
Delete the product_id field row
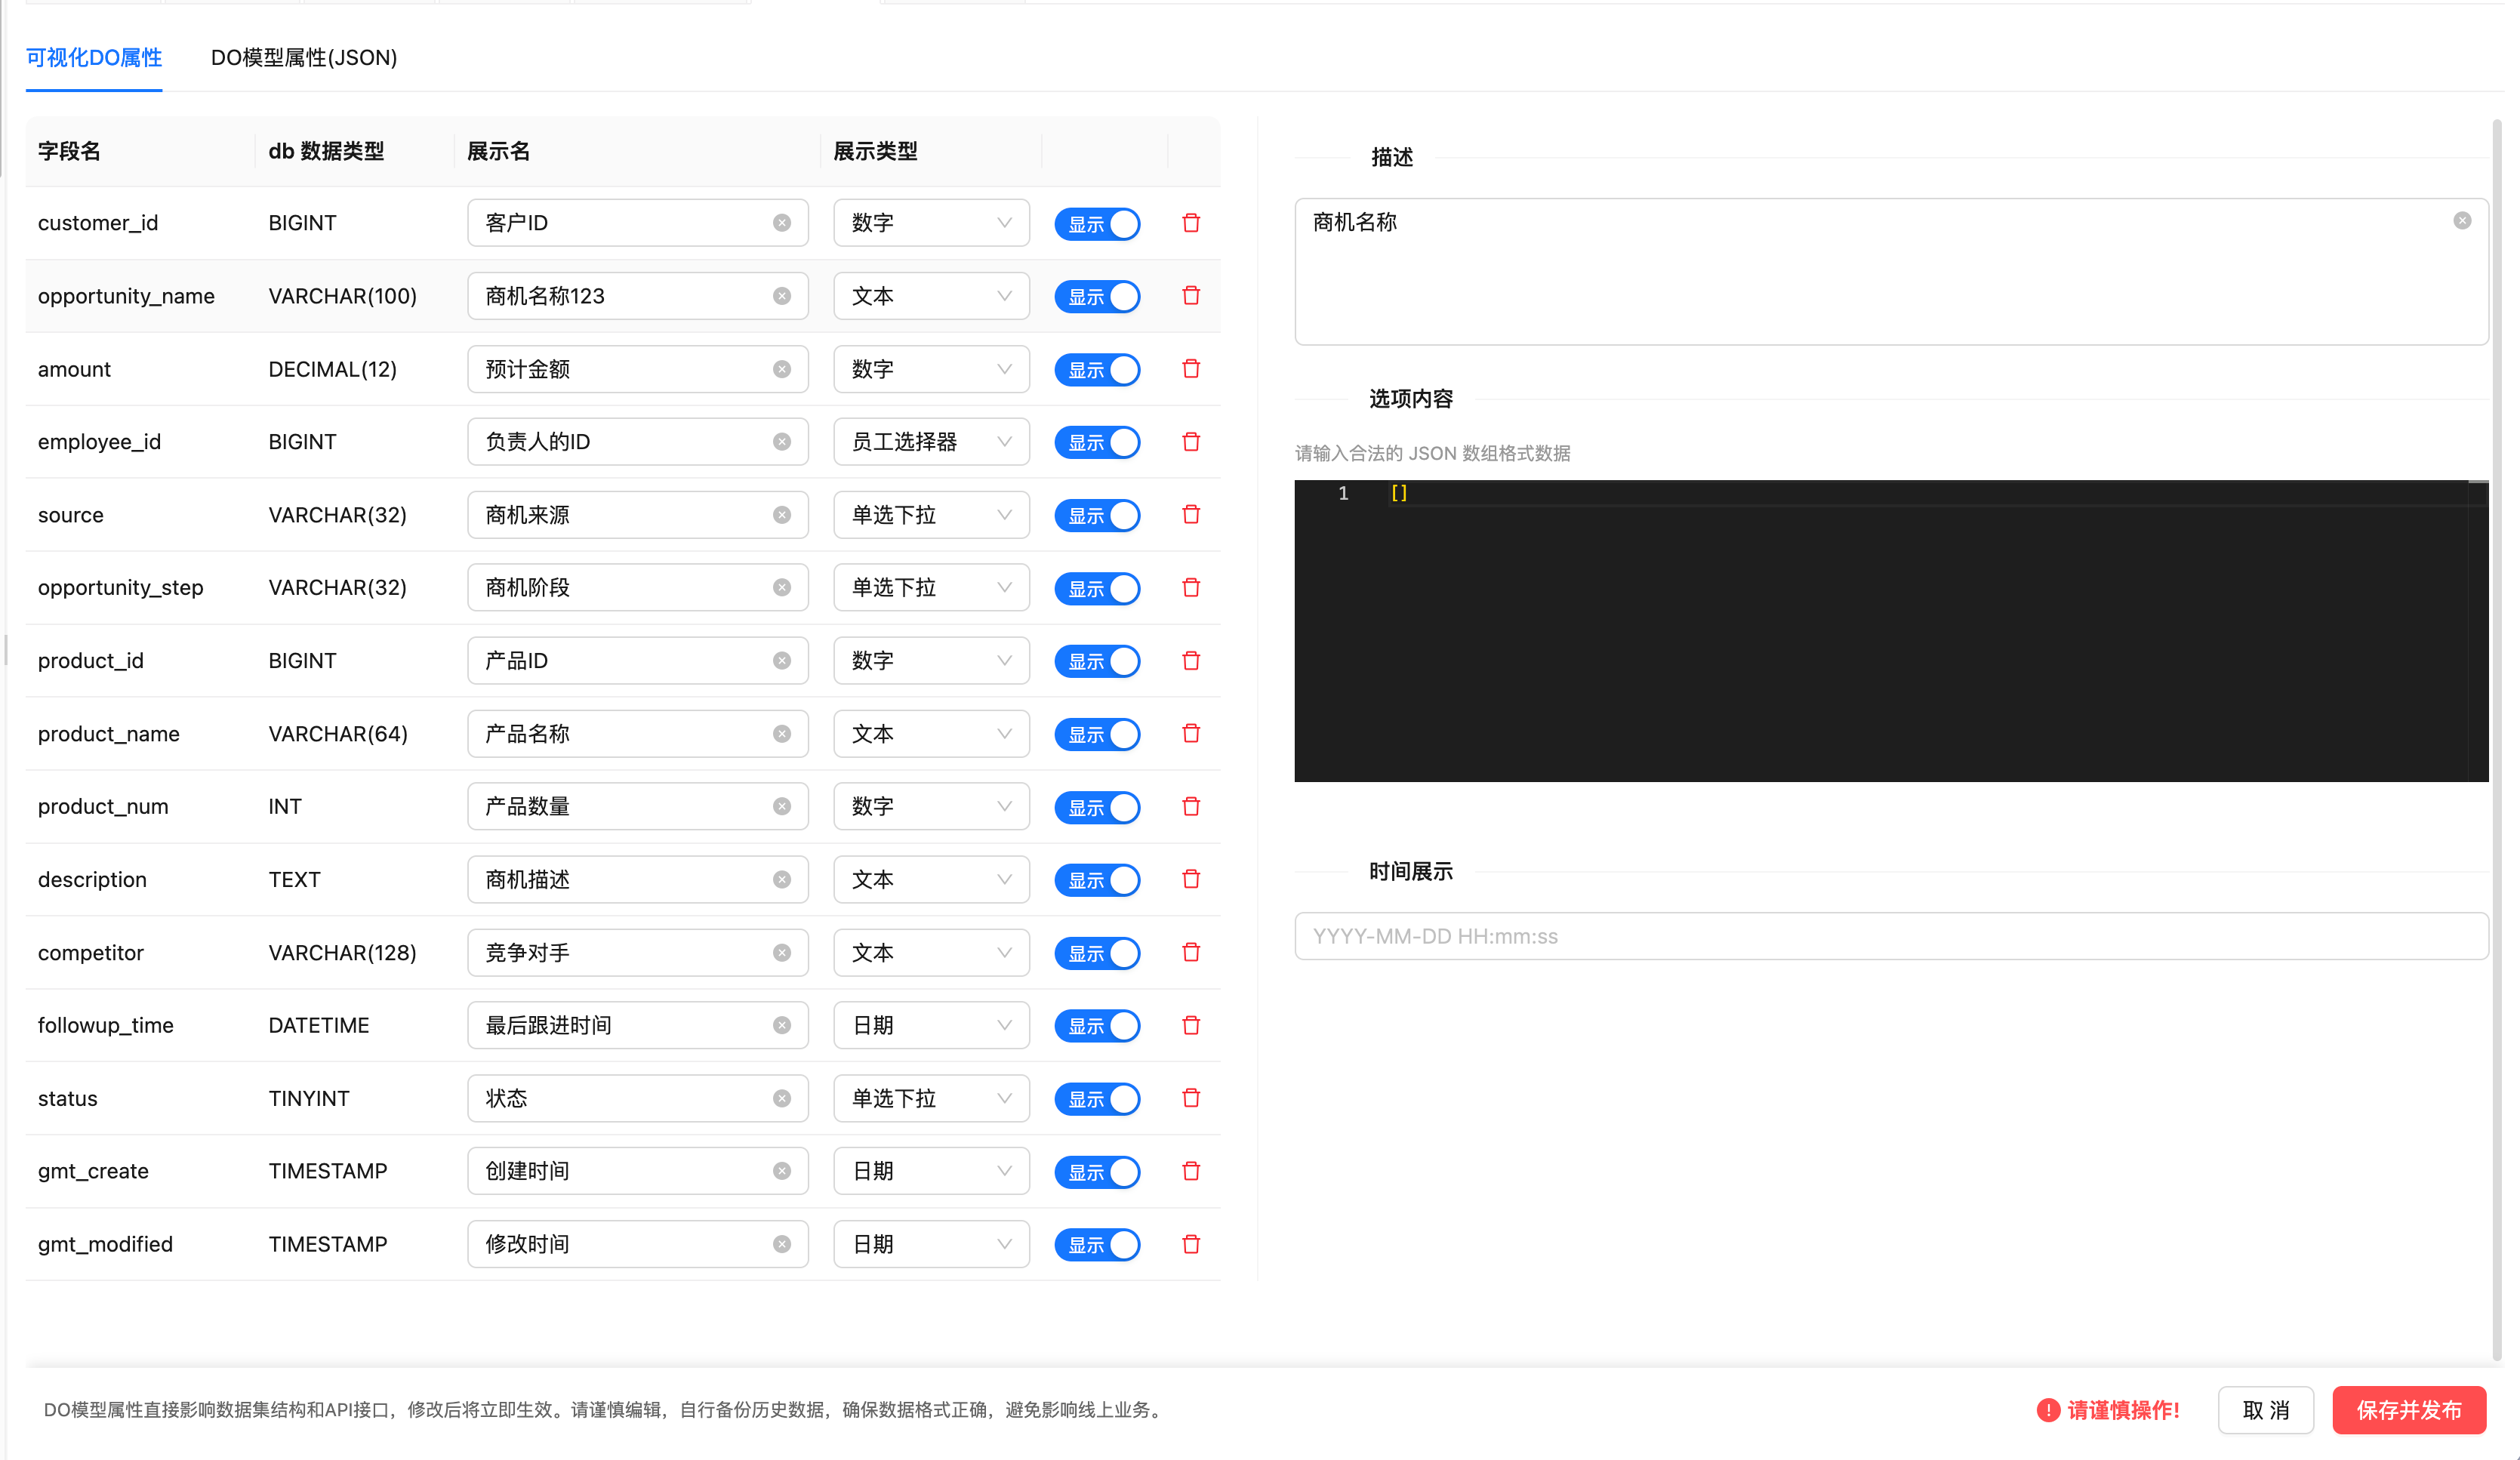click(1190, 661)
